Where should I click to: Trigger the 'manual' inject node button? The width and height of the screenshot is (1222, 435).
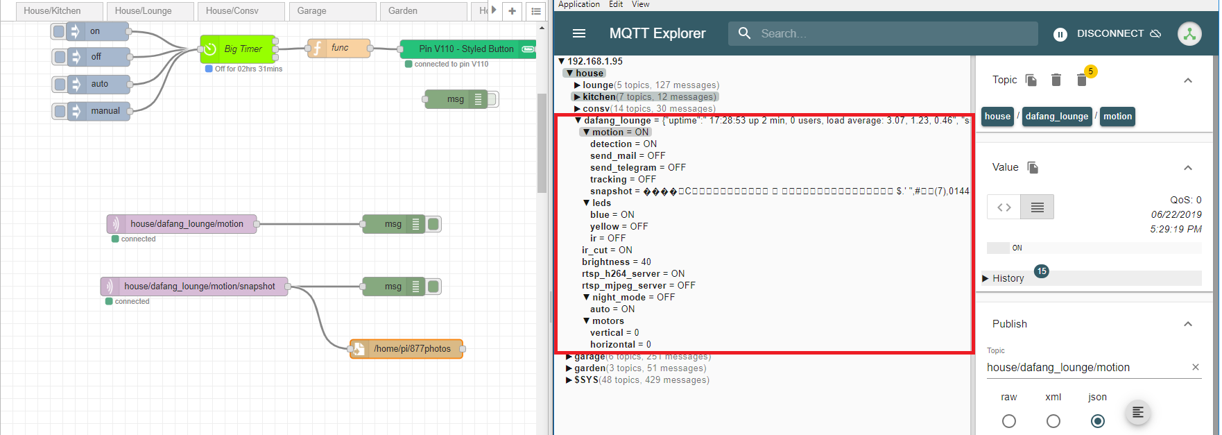pyautogui.click(x=59, y=111)
